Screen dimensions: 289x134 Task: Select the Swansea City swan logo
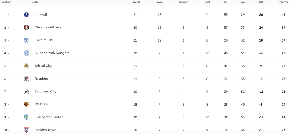click(x=27, y=92)
